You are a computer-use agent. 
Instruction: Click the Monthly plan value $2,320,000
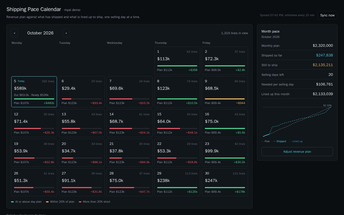tap(323, 46)
